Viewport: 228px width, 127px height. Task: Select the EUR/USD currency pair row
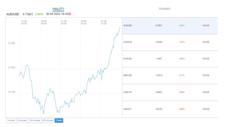click(x=170, y=59)
